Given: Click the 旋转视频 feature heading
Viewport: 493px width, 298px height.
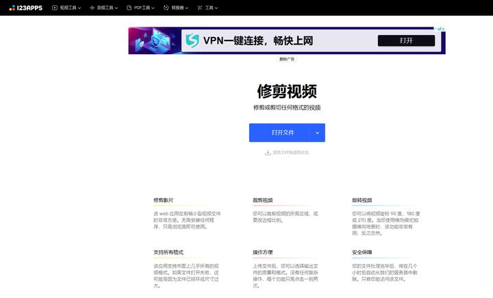Looking at the screenshot, I should (362, 200).
